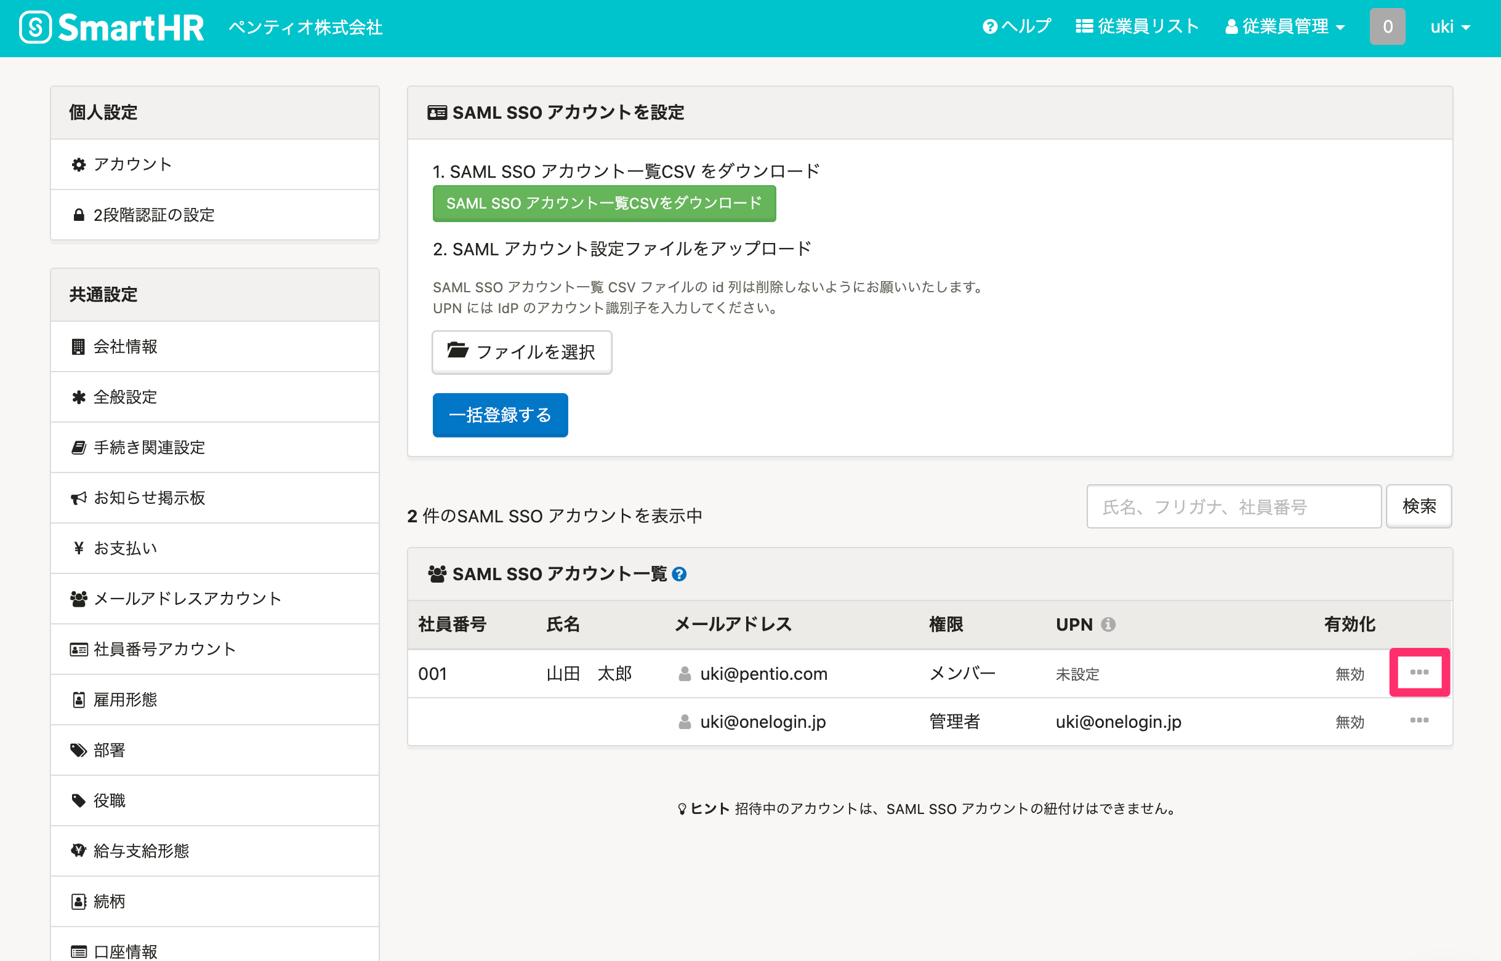Open 部署 in the sidebar
The width and height of the screenshot is (1501, 961).
coord(215,750)
